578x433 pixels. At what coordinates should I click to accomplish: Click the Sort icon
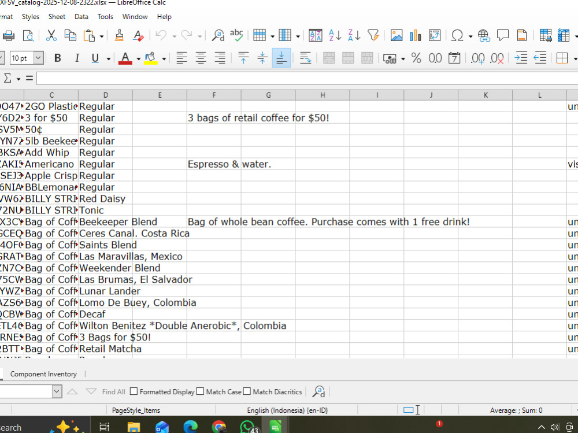pos(315,36)
